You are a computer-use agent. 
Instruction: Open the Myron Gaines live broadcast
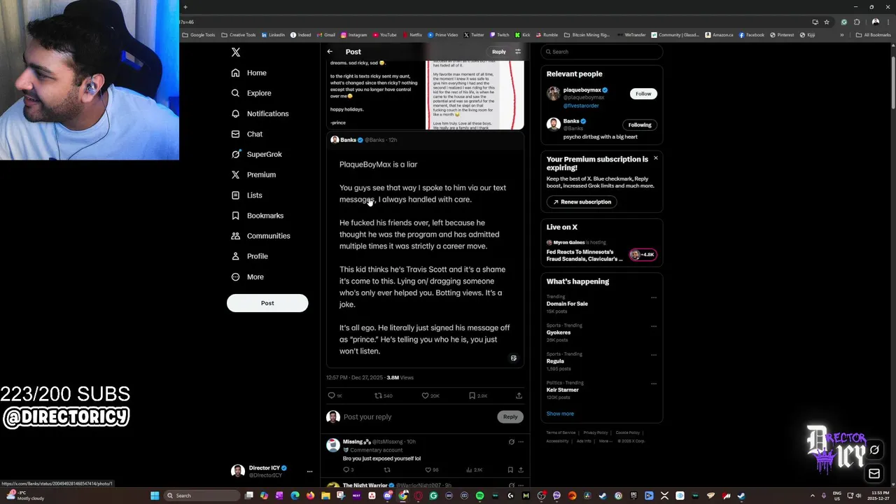(601, 251)
